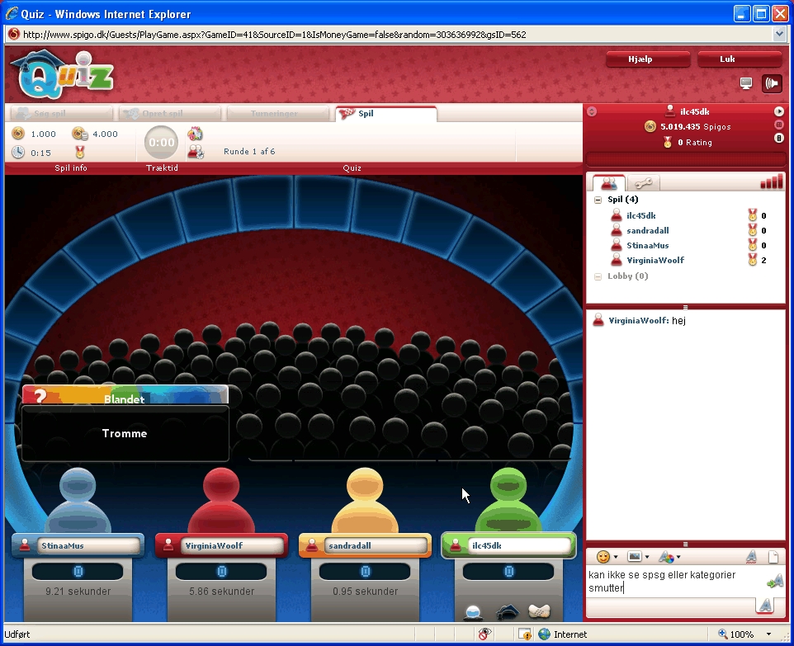Screen dimensions: 794x646
Task: Click the send message icon
Action: tap(773, 582)
